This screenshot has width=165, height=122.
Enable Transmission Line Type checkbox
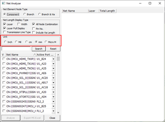(5, 32)
